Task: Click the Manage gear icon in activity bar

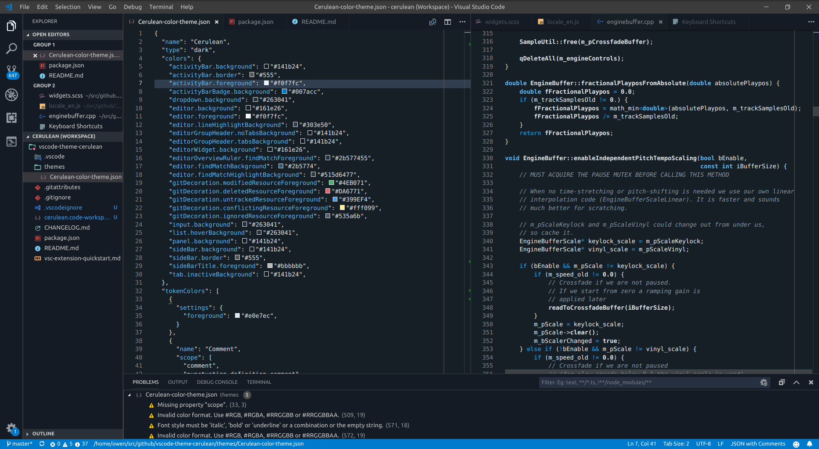Action: pyautogui.click(x=12, y=428)
